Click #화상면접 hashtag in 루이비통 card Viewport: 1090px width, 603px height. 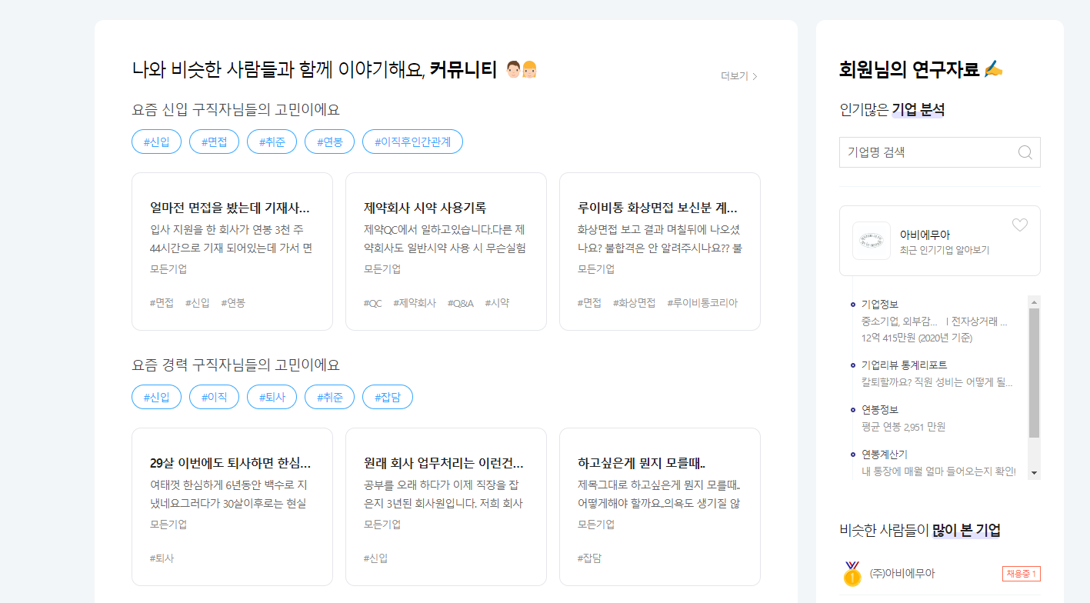click(x=634, y=303)
